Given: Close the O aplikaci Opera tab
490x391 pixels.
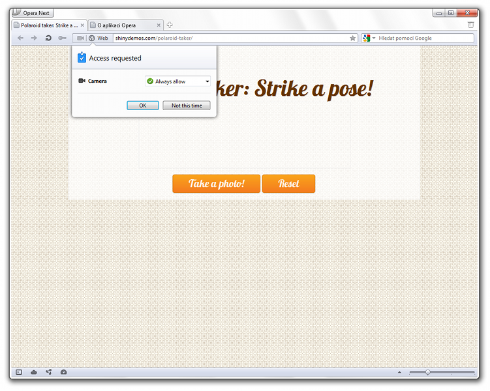Looking at the screenshot, I should pos(159,25).
